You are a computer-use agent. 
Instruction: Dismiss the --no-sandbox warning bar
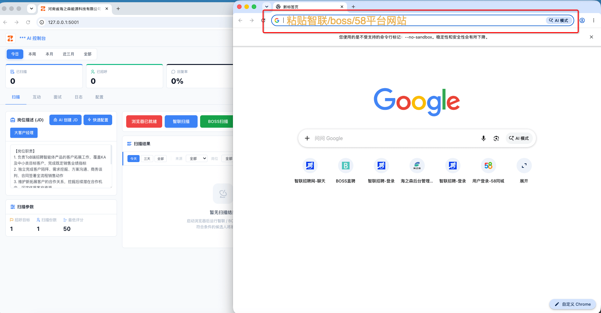591,37
